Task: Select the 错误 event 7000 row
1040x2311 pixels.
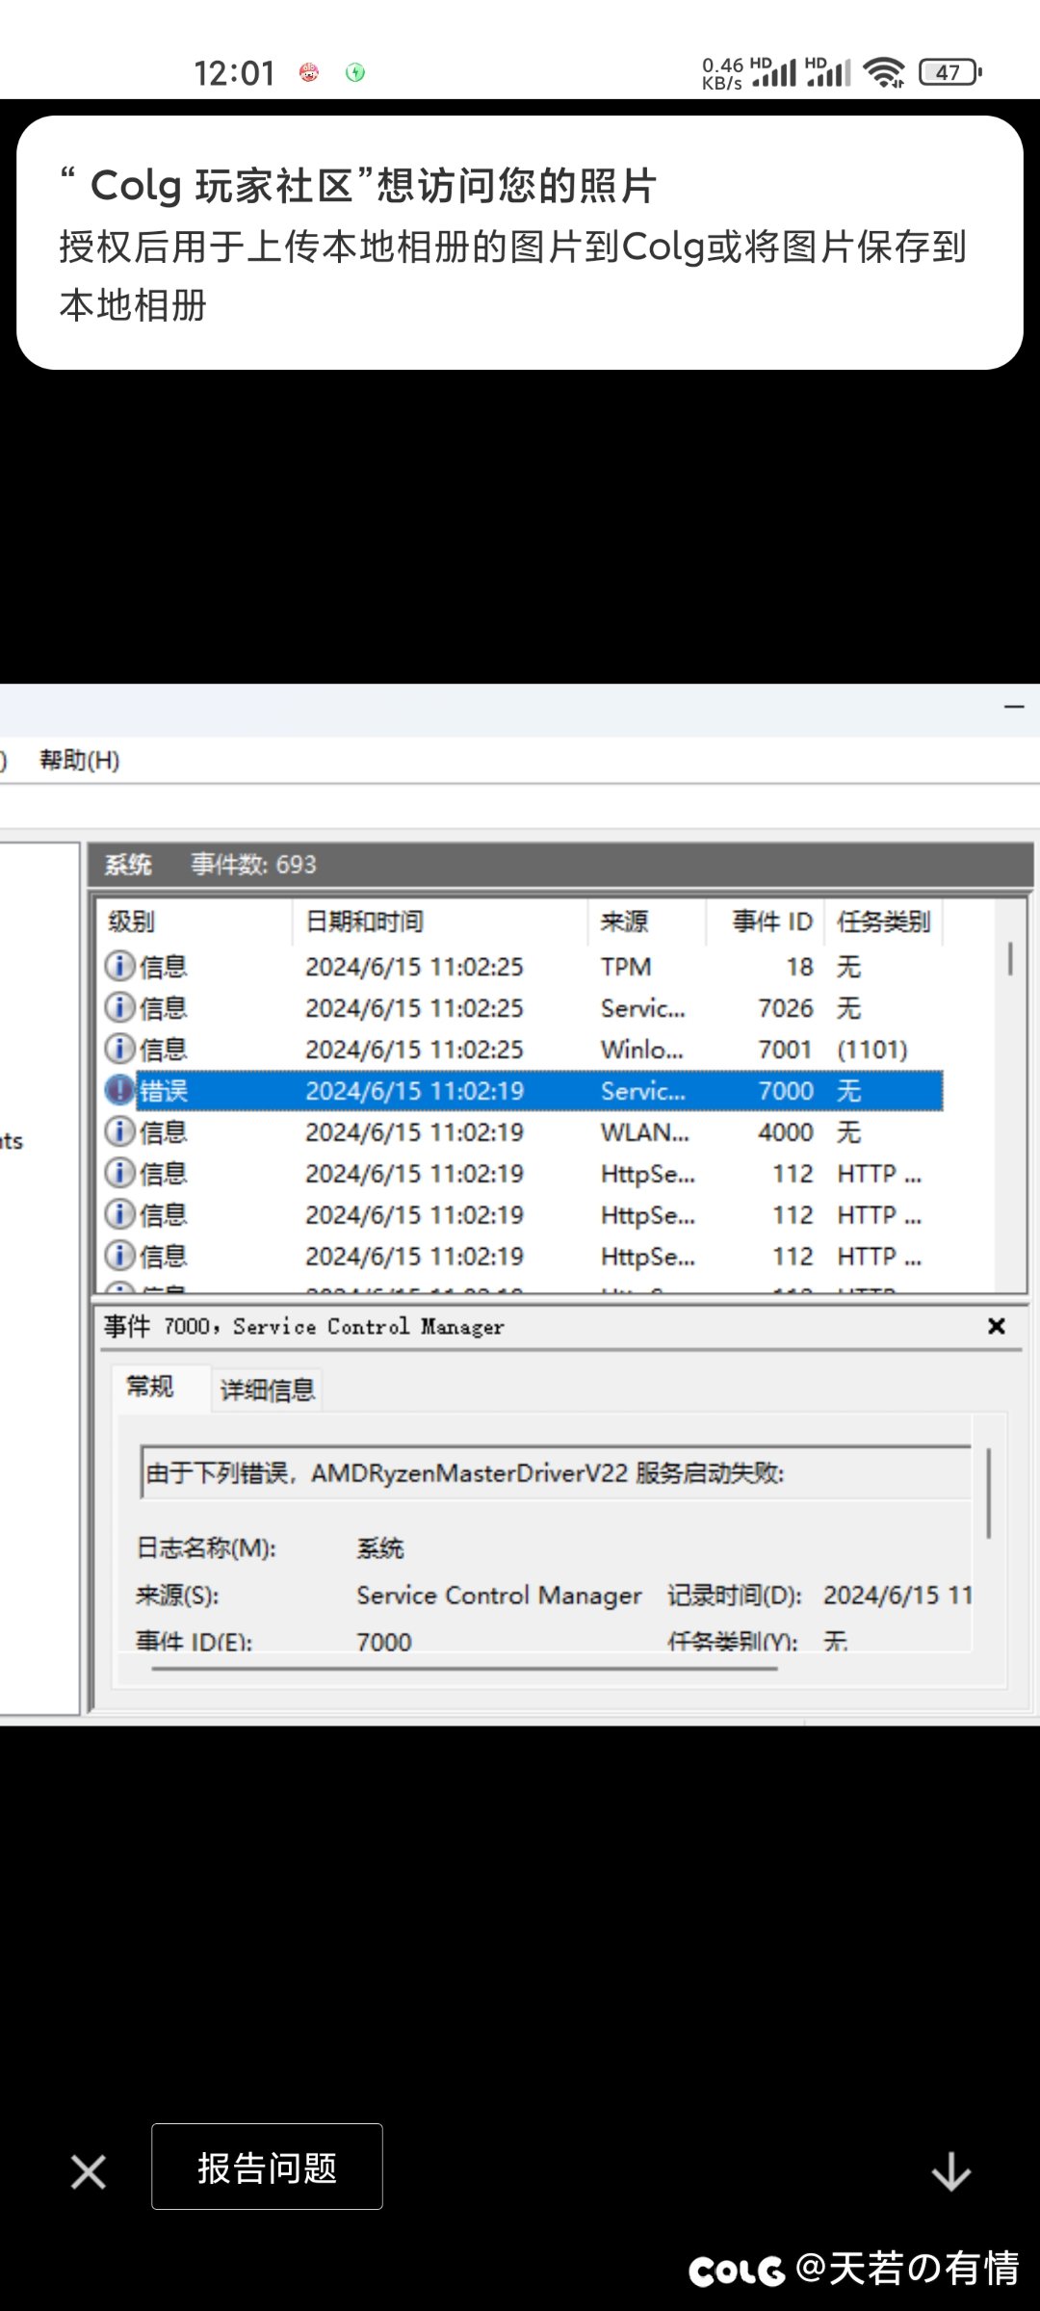Action: pos(522,1090)
